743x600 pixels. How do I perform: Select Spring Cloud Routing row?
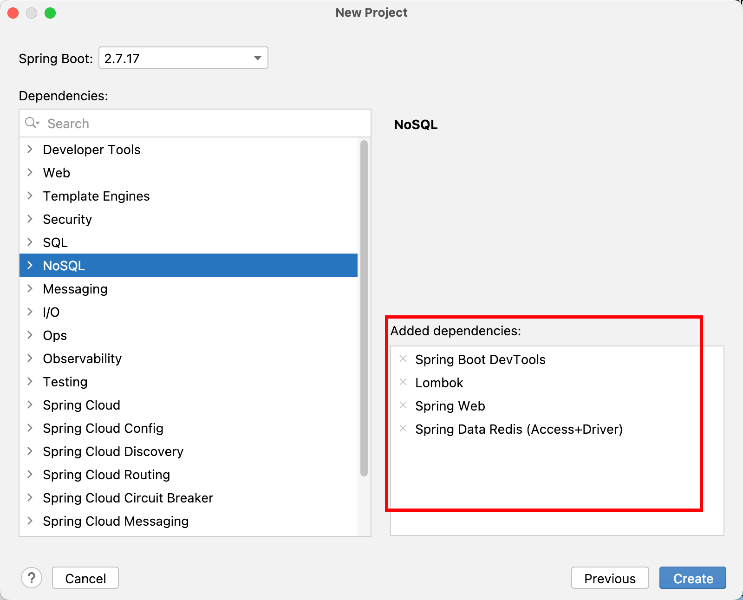click(189, 474)
